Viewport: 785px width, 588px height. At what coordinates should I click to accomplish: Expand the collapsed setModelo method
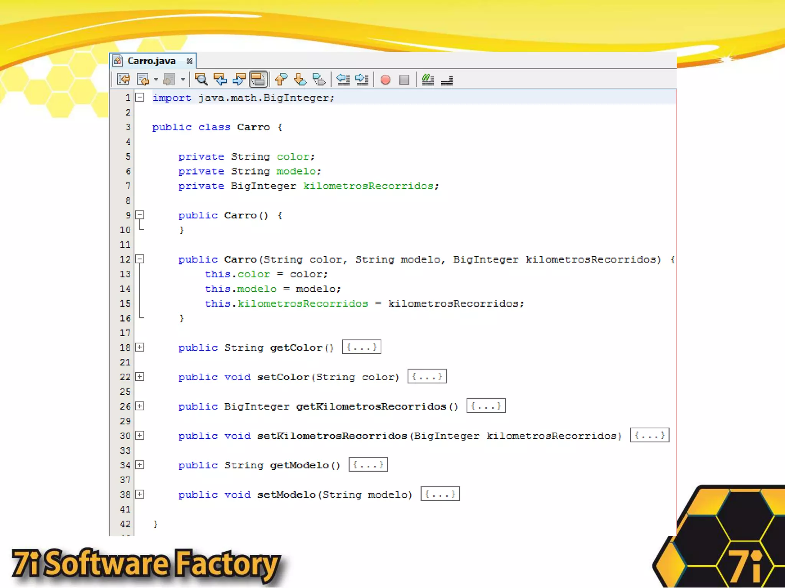140,494
